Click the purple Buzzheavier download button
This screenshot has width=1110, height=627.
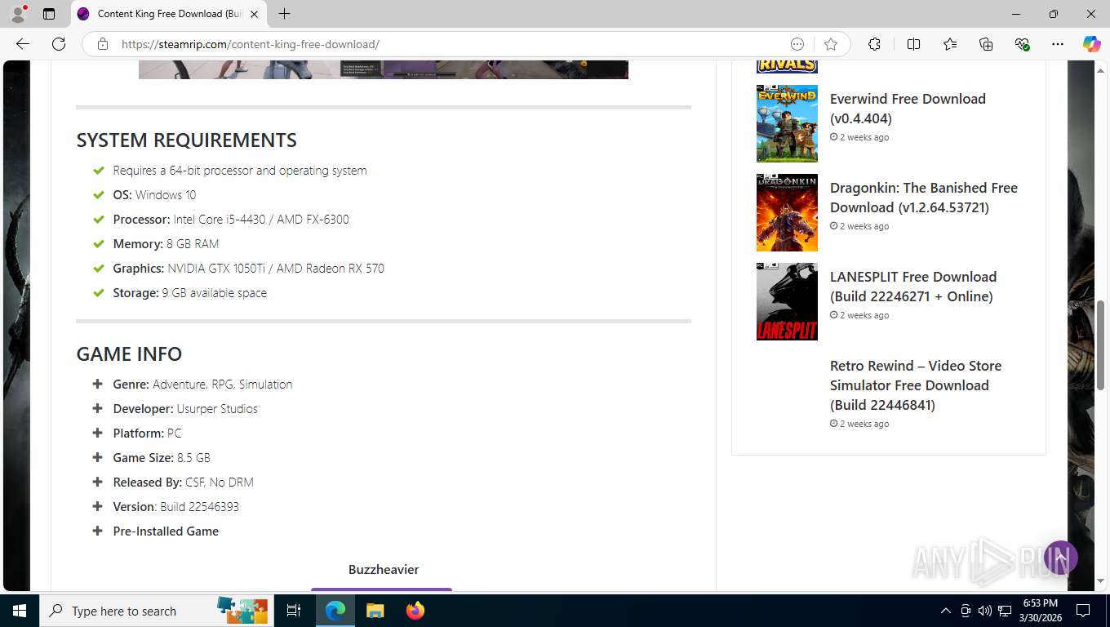381,589
